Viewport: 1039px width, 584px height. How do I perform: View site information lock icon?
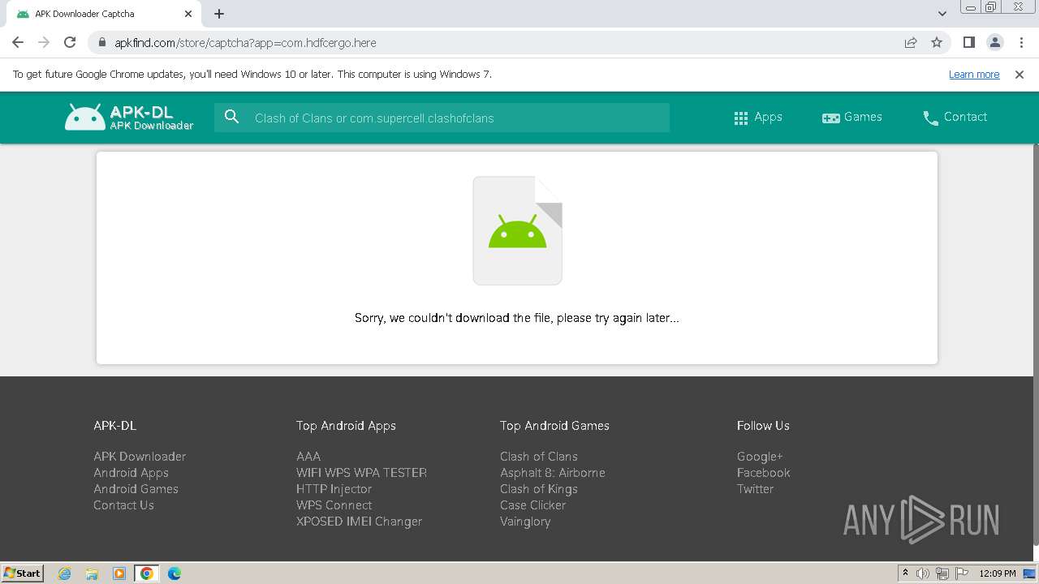102,42
